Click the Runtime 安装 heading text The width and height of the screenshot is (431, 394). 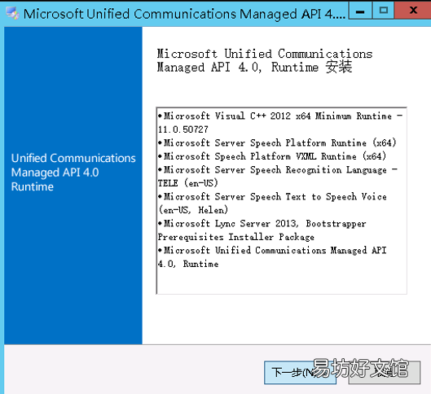(265, 60)
